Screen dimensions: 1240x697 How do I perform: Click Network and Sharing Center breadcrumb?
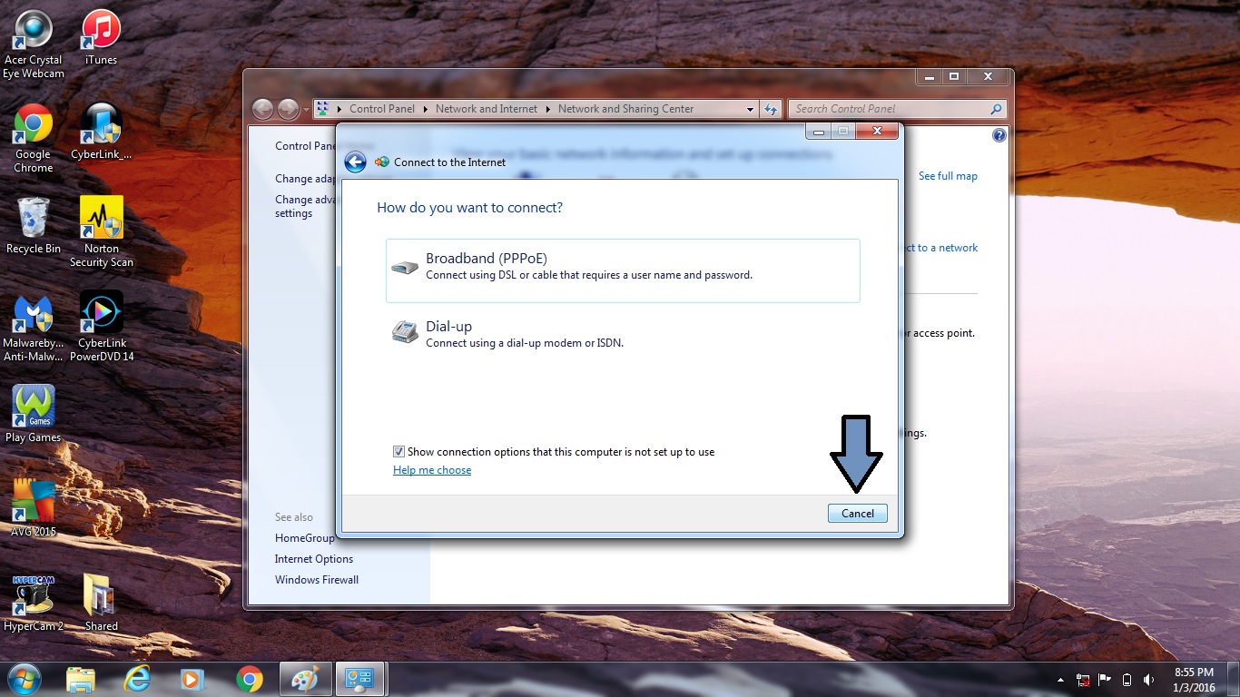click(x=626, y=109)
